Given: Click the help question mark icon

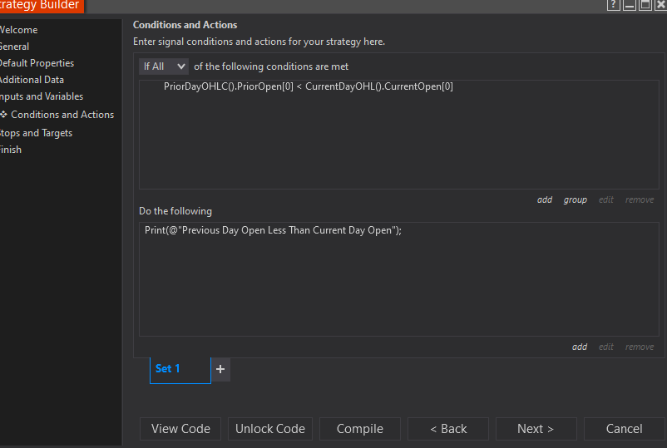Looking at the screenshot, I should (614, 5).
